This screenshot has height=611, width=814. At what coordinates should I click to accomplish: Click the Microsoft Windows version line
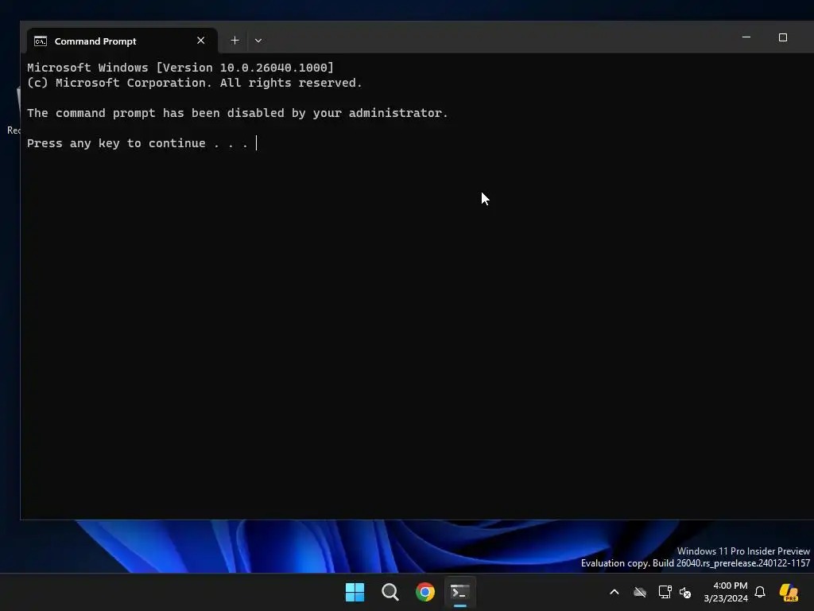(x=180, y=68)
